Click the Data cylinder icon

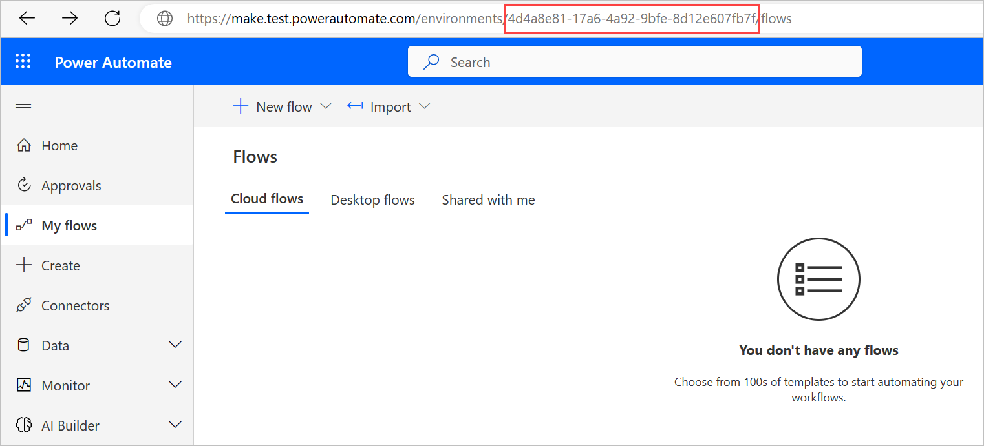coord(24,345)
